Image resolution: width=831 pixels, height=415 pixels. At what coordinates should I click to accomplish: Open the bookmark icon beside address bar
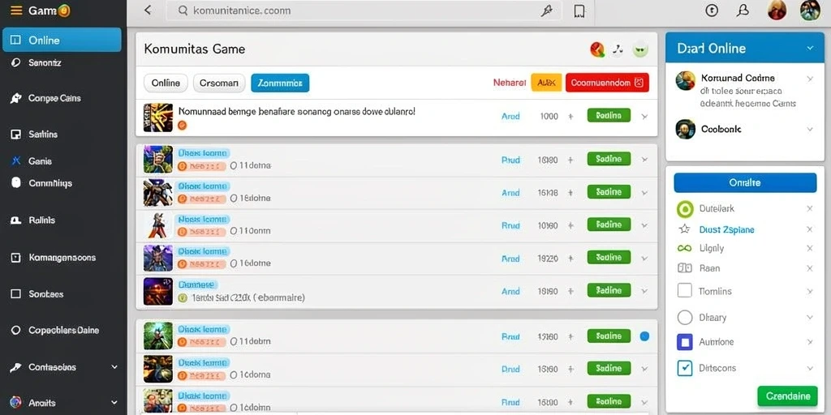point(579,11)
